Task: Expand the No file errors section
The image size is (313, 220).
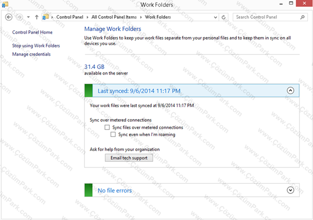Action: (291, 190)
